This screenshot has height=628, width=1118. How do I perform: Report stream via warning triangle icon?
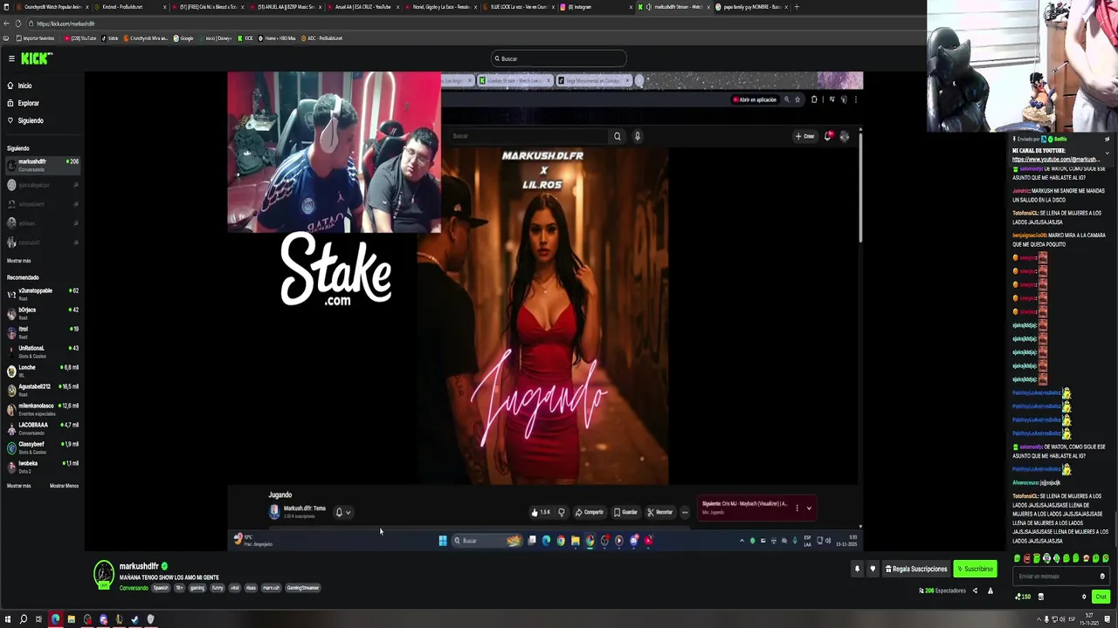[990, 590]
